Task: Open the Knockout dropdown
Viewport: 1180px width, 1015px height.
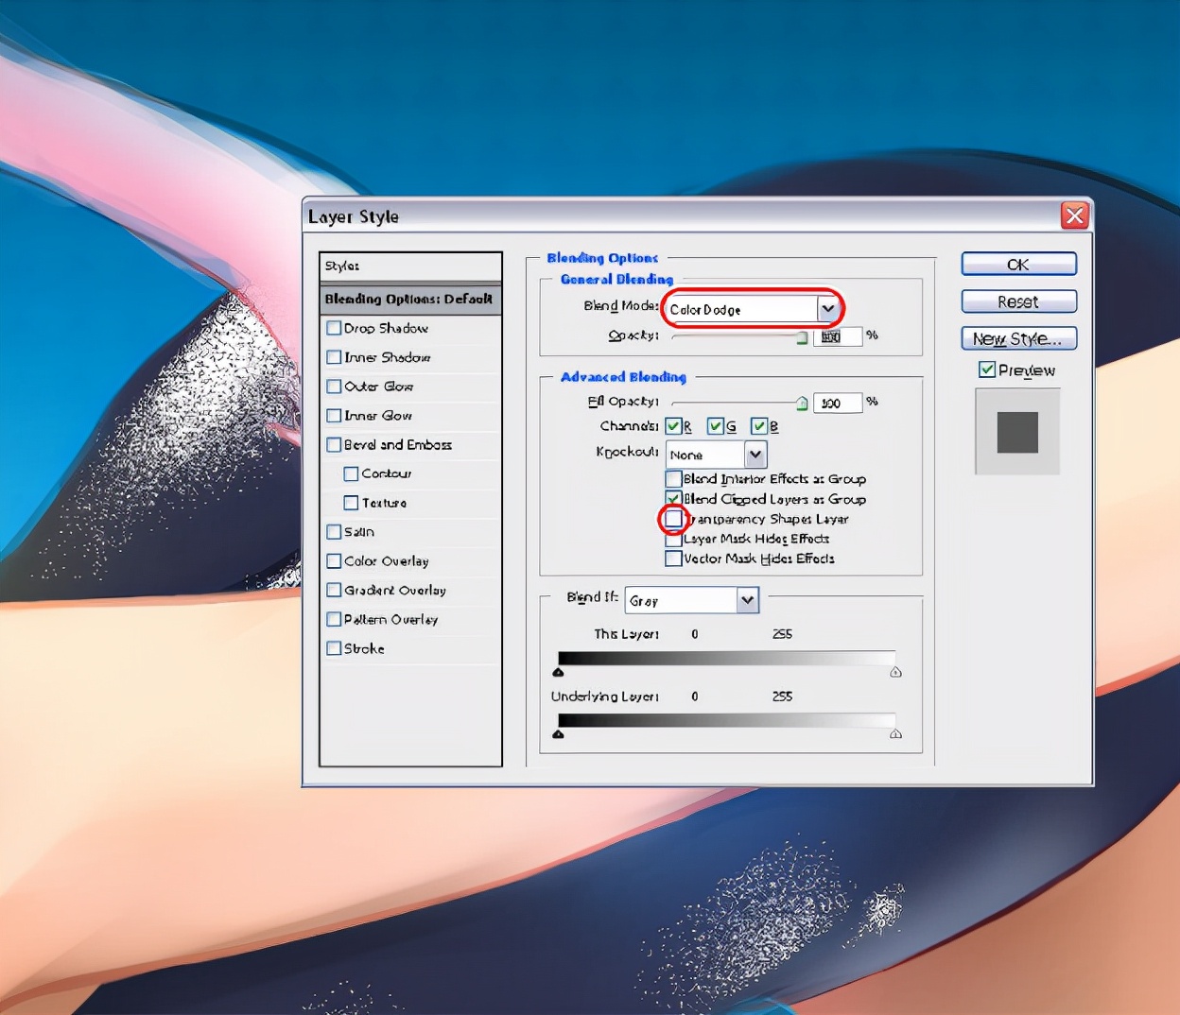Action: pyautogui.click(x=755, y=455)
